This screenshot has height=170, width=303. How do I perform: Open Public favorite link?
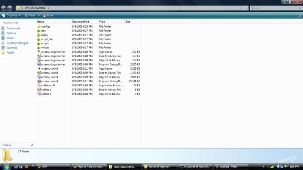point(10,53)
